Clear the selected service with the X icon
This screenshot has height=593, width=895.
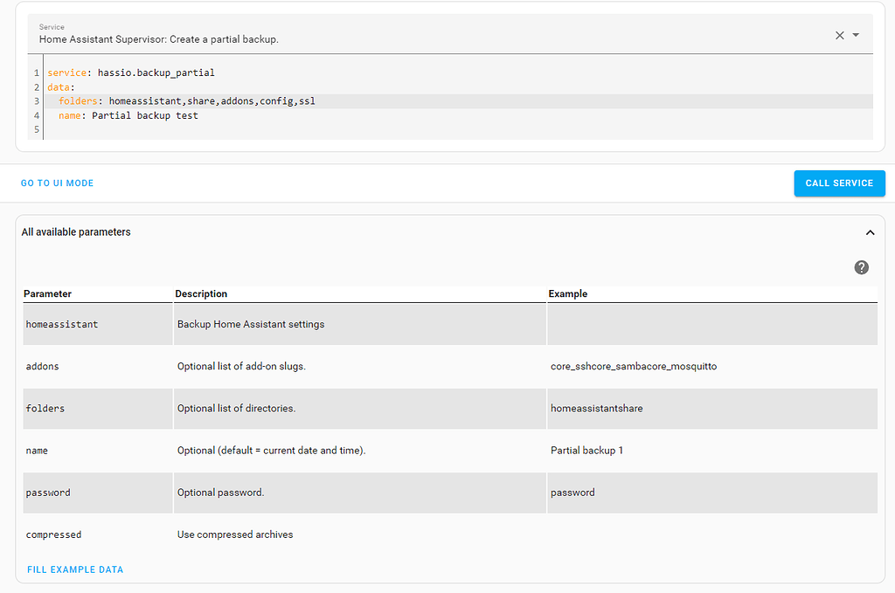pos(838,35)
